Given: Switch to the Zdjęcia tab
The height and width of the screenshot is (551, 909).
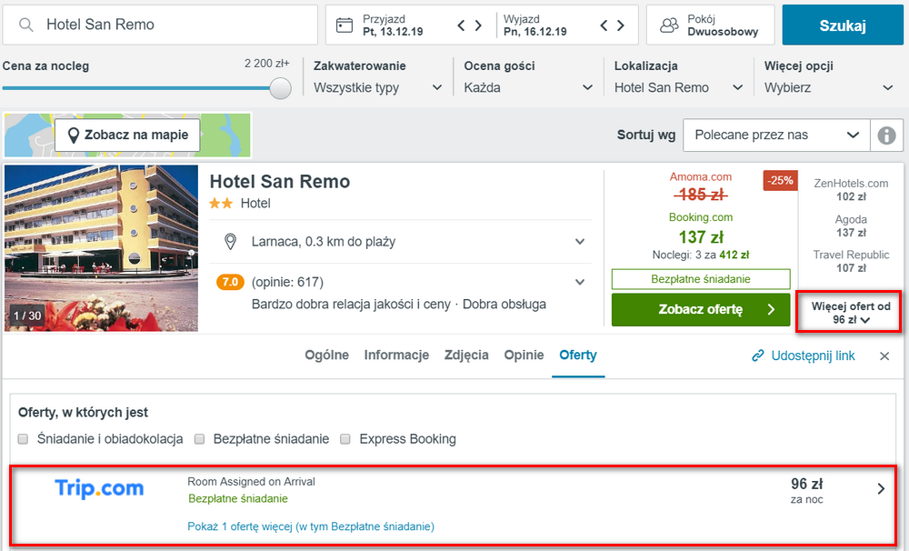Looking at the screenshot, I should (466, 356).
